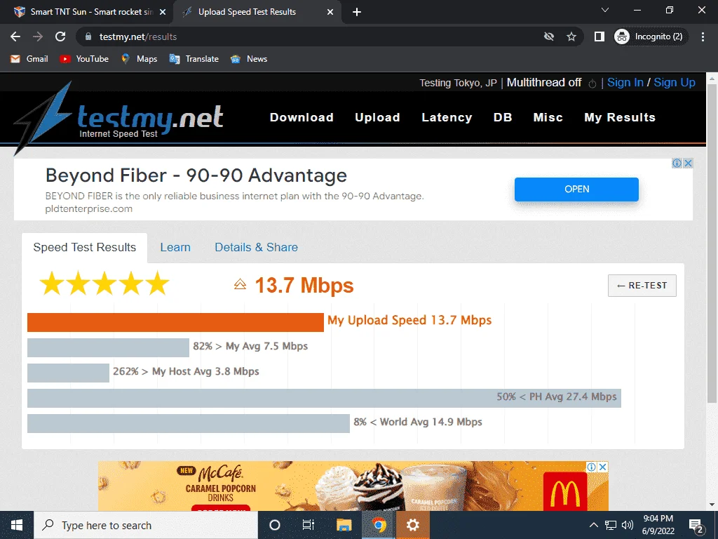This screenshot has width=718, height=539.
Task: Click the page vertical scrollbar
Action: pos(712,243)
